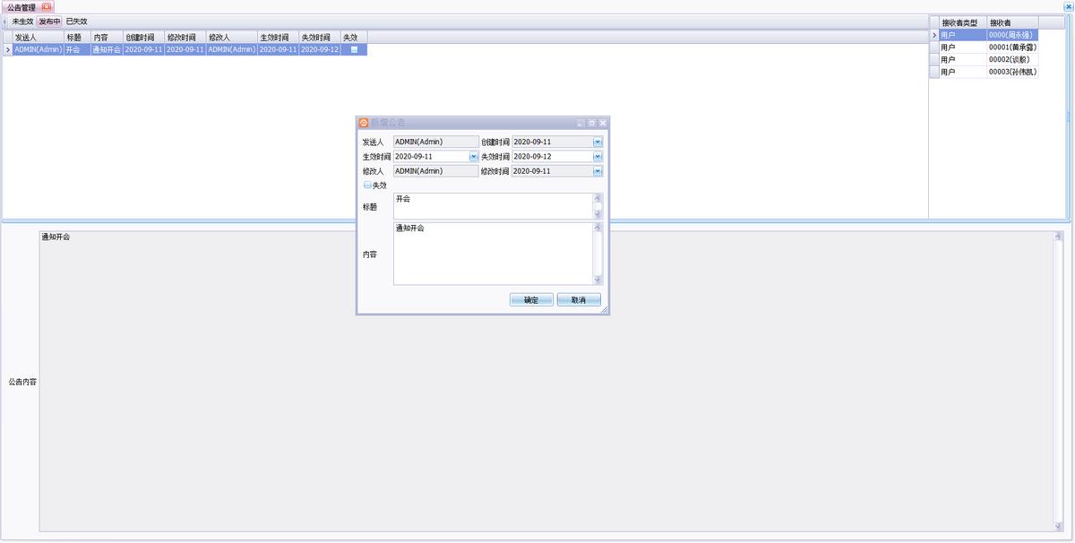Select grid cell with title 开会
Image resolution: width=1075 pixels, height=543 pixels.
click(77, 50)
